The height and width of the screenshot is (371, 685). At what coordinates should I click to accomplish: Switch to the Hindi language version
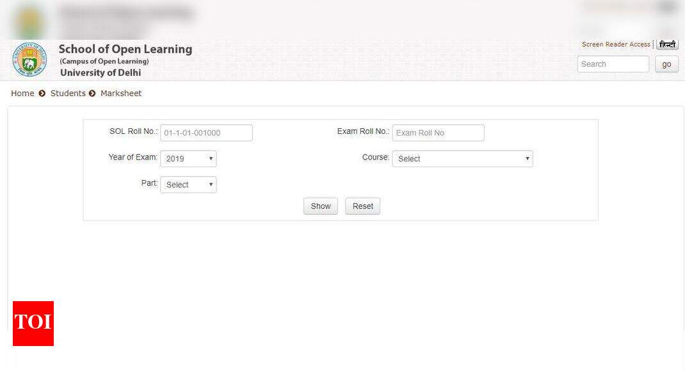(667, 44)
